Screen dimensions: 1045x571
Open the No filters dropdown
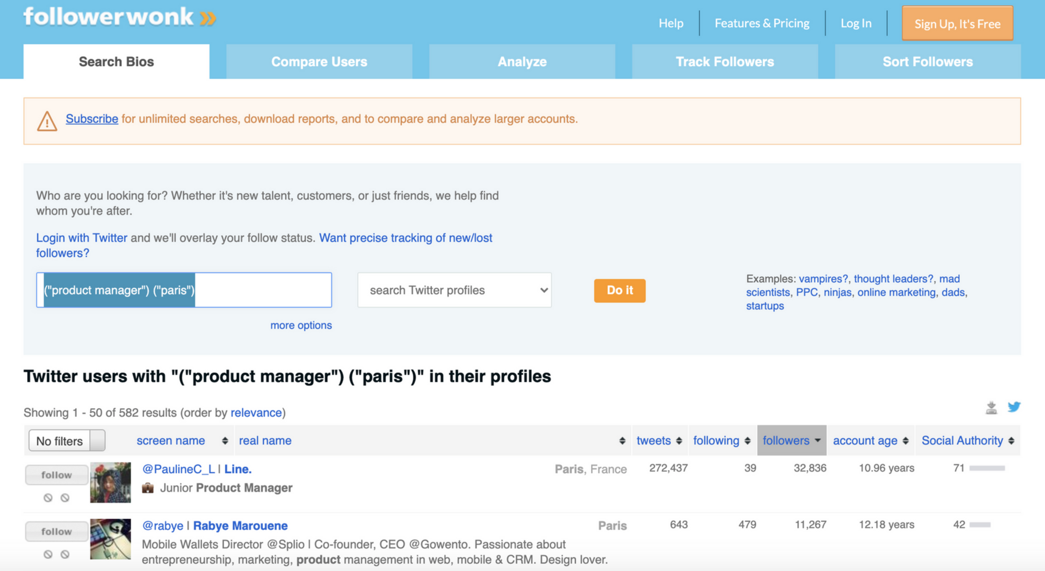[x=67, y=441]
